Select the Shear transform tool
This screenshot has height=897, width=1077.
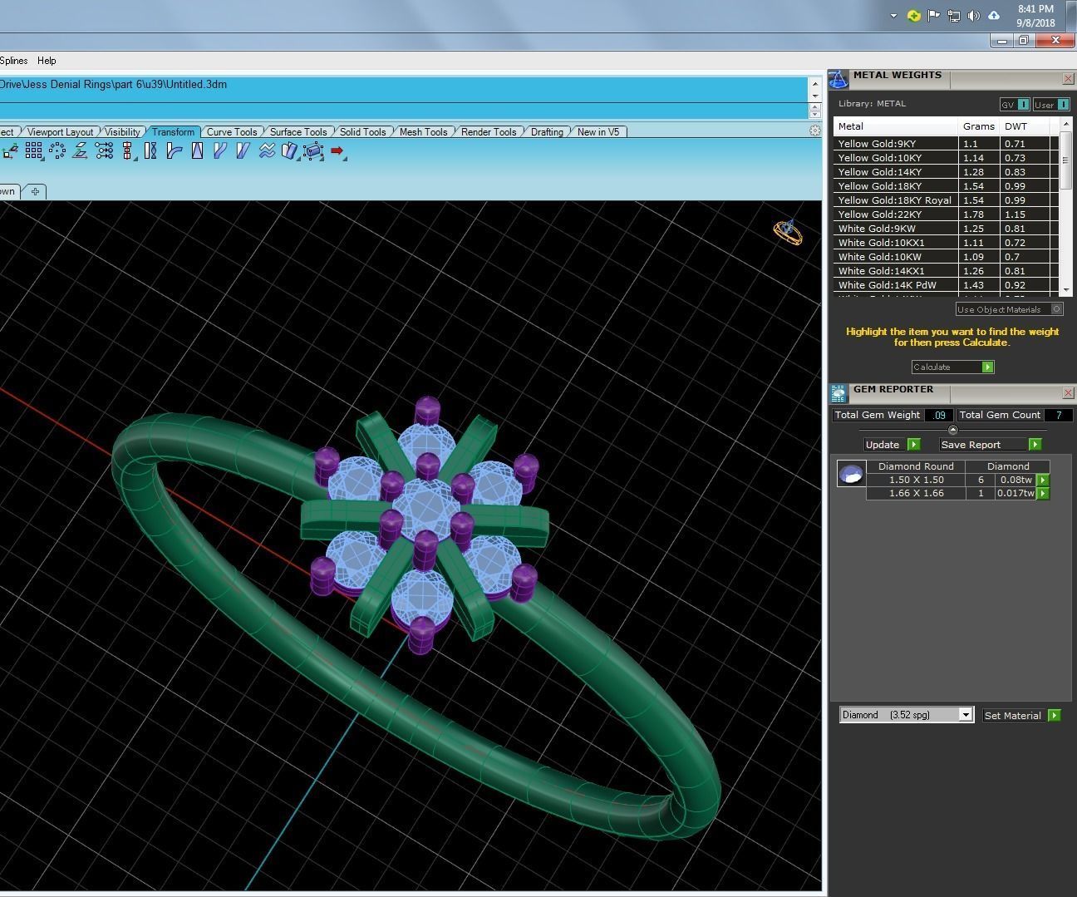click(243, 150)
